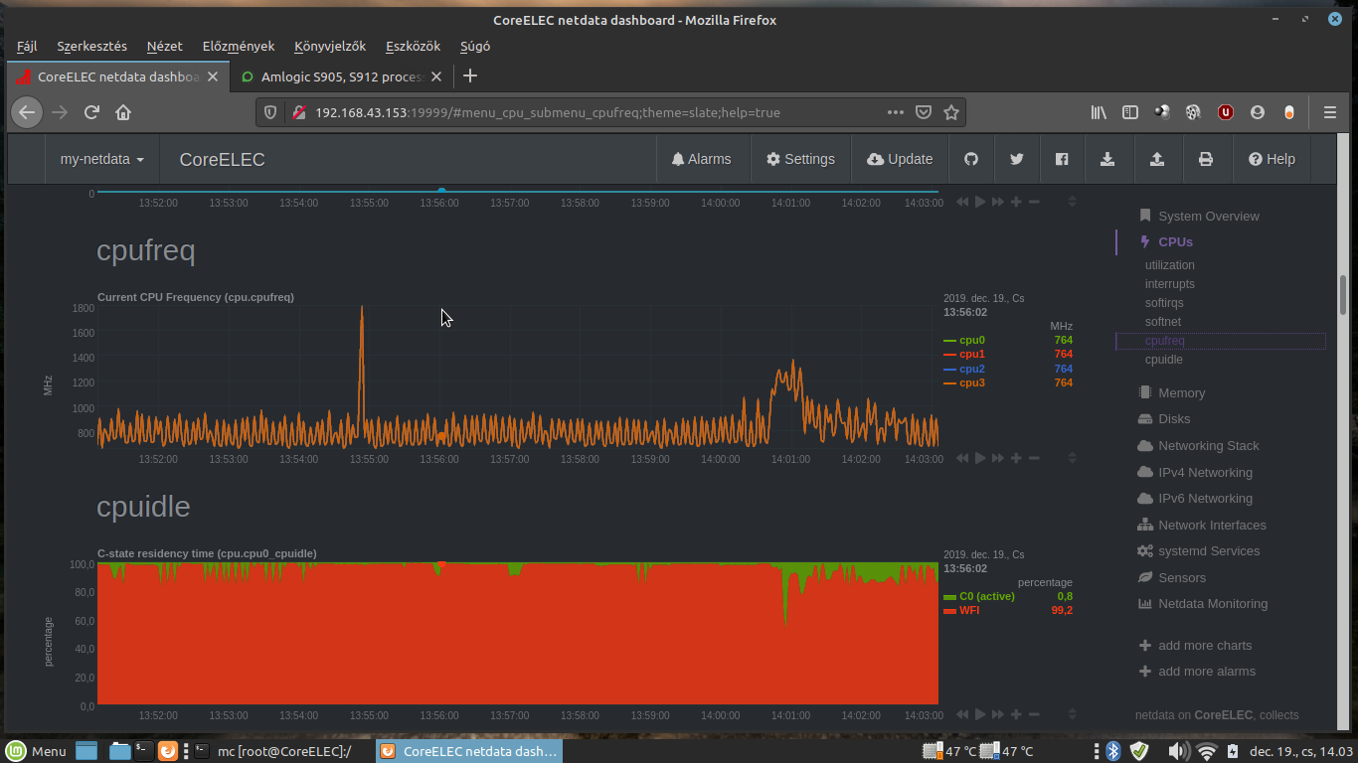Click the cpufreq chart resize handle

click(x=1072, y=458)
